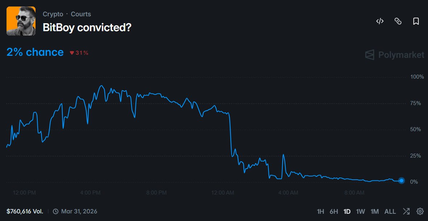Screen dimensions: 428x221
Task: Open the embed code panel
Action: coord(379,21)
